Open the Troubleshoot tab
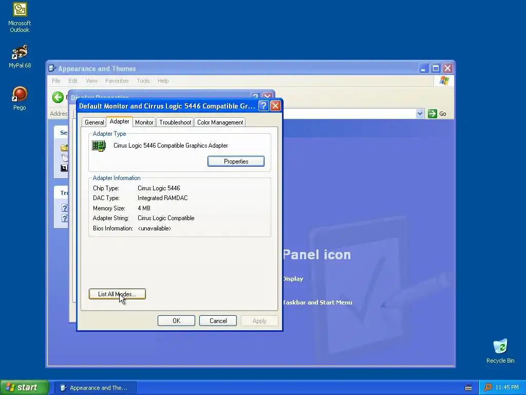Viewport: 526px width, 395px height. (175, 122)
